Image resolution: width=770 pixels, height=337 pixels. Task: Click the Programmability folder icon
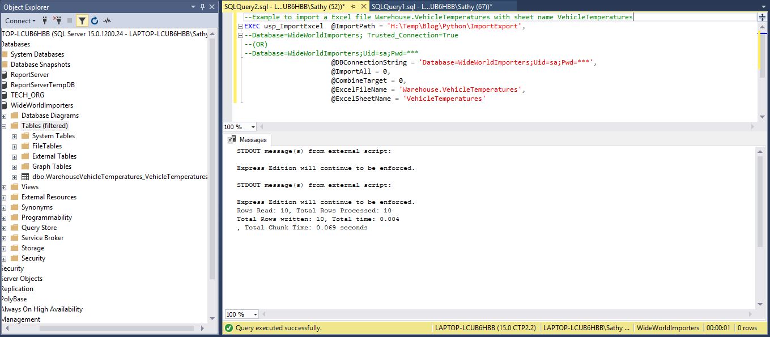(x=14, y=217)
